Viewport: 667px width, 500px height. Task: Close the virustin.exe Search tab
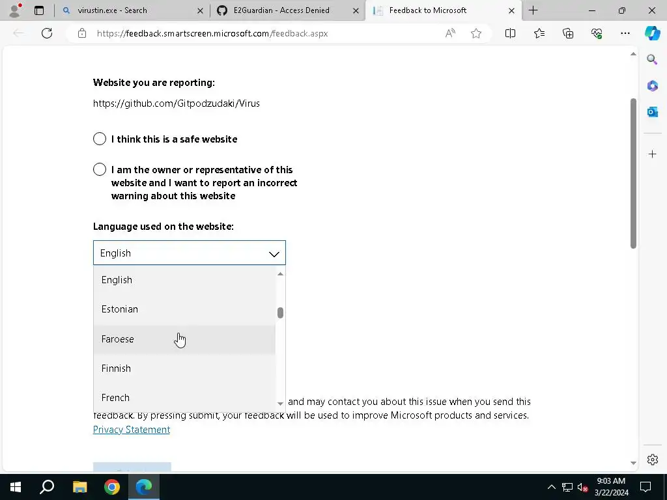tap(200, 10)
